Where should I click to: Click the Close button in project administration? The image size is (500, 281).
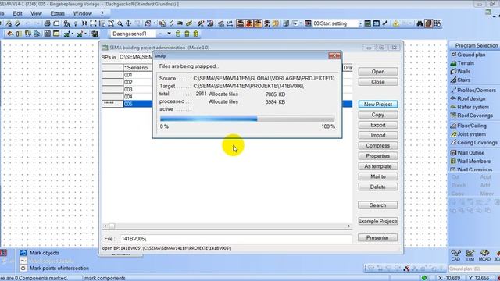pyautogui.click(x=378, y=82)
